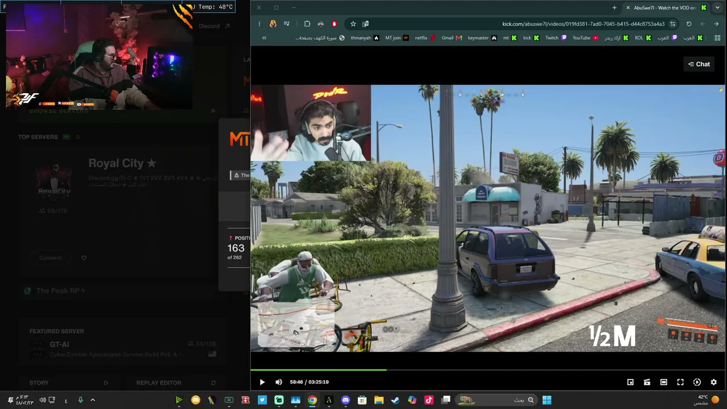Screen dimensions: 727x409
Task: Open the browser profile avatar
Action: (273, 24)
